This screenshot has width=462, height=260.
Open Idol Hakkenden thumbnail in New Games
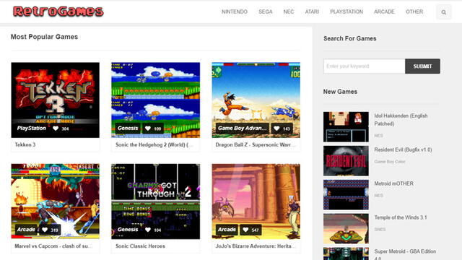[346, 127]
